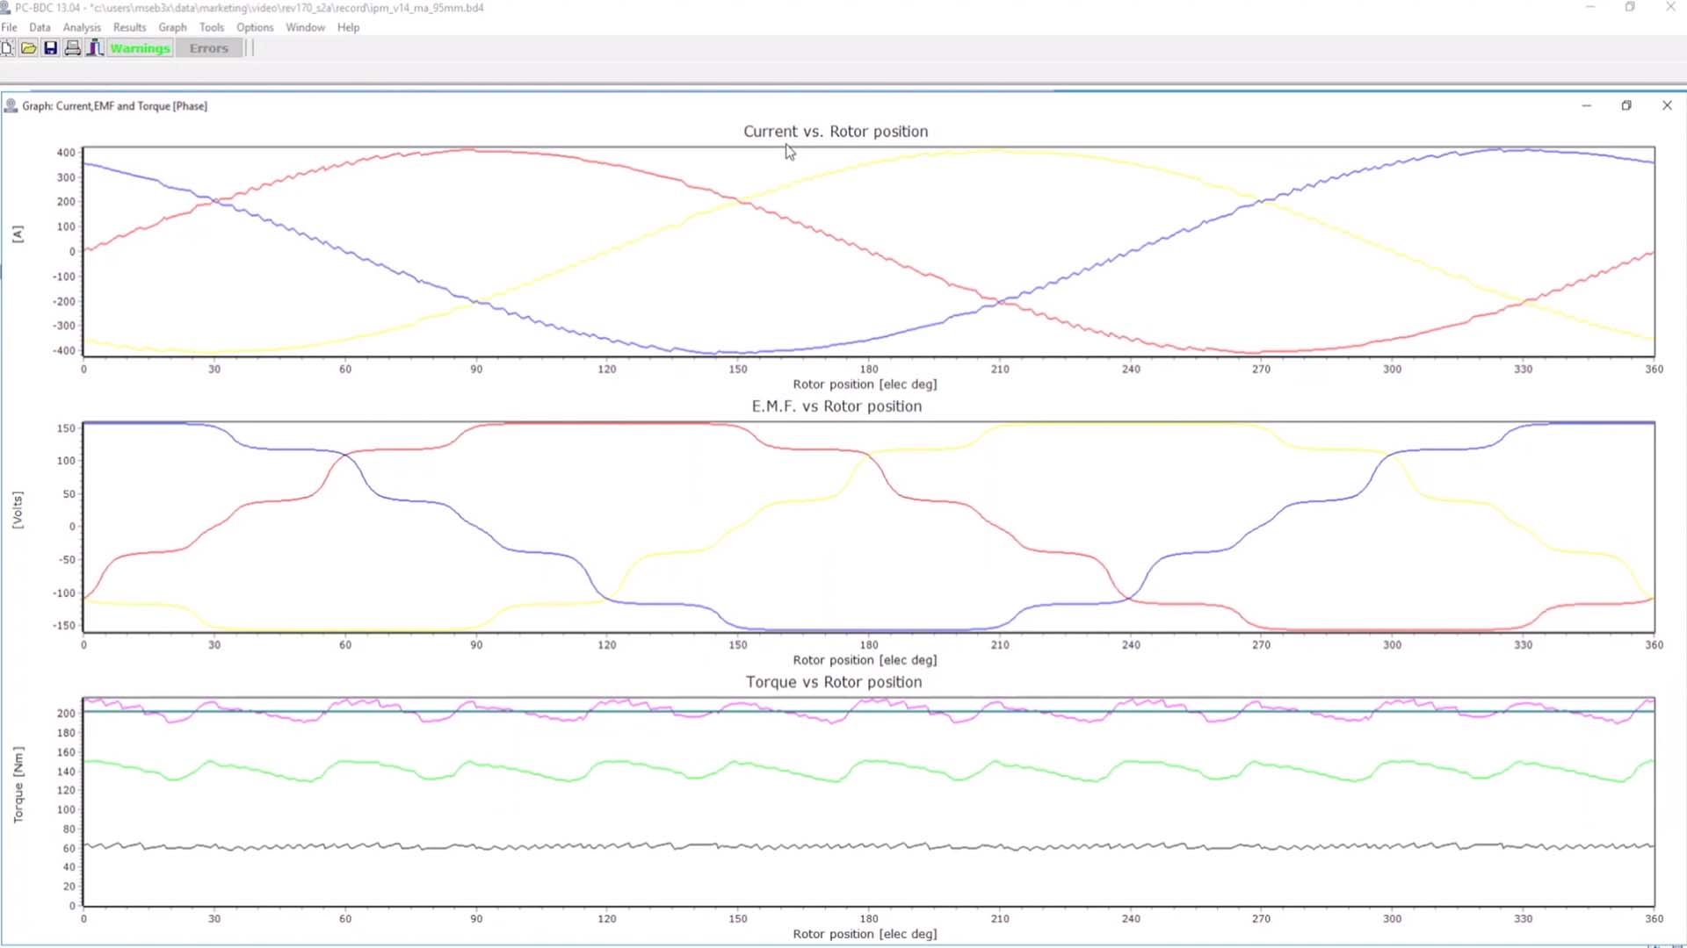Click the purple pulse waveform analysis icon
The image size is (1687, 948).
(95, 48)
